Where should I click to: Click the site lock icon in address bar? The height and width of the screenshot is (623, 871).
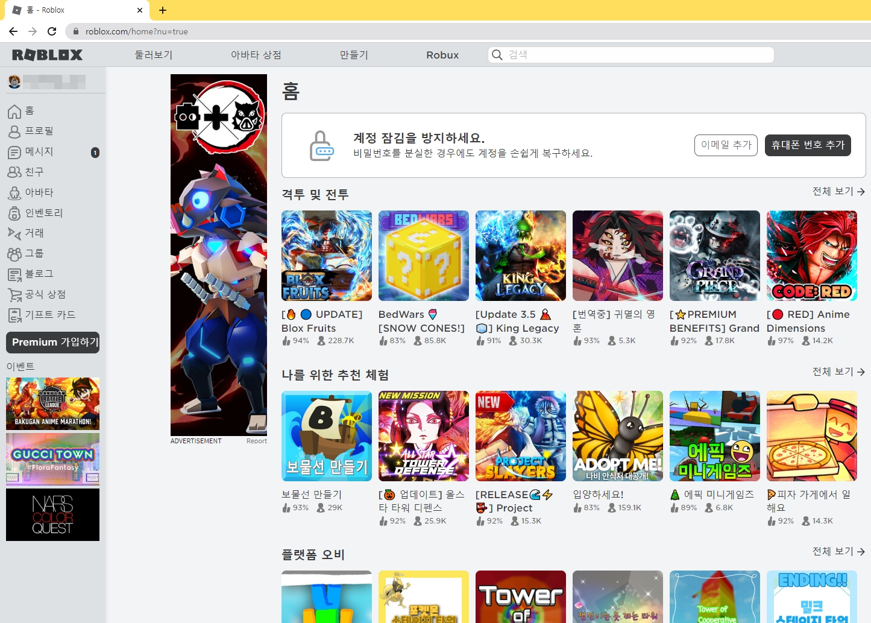point(76,31)
